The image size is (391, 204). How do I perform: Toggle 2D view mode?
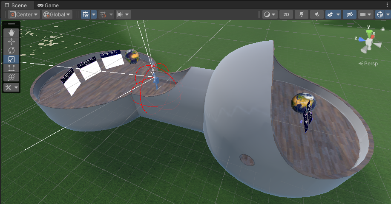coord(286,14)
